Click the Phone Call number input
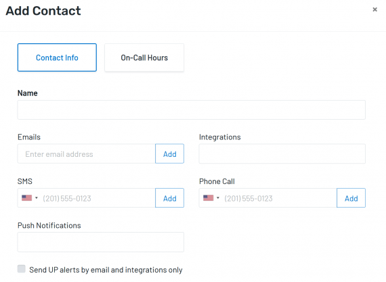386x282 pixels. pos(279,198)
